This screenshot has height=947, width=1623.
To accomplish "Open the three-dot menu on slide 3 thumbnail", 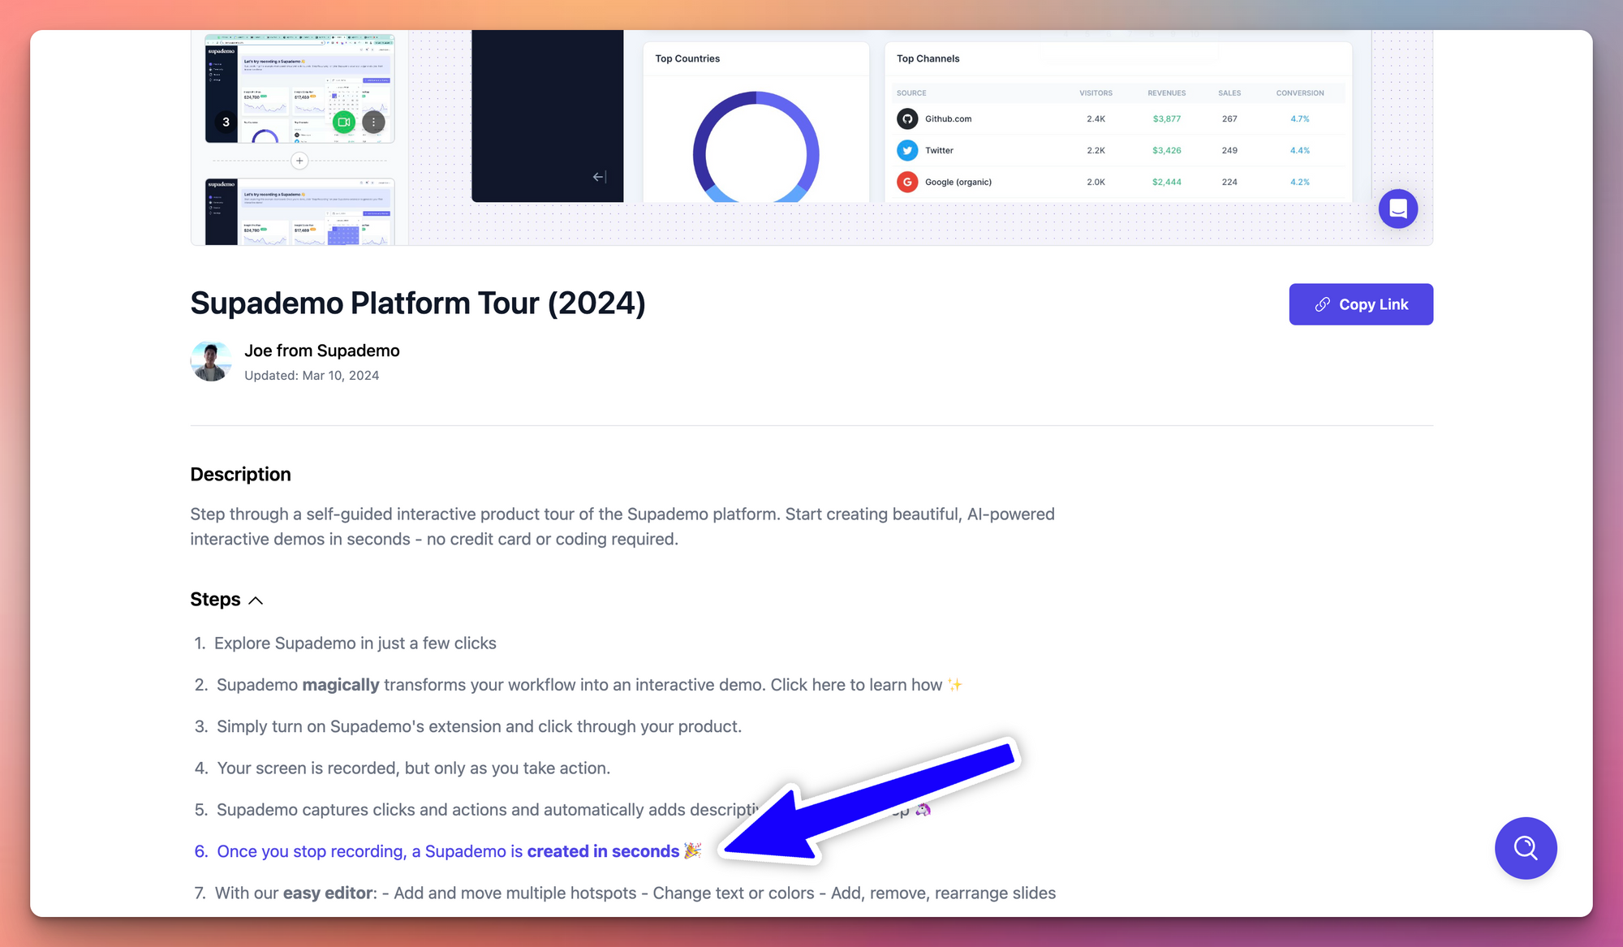I will pos(373,122).
